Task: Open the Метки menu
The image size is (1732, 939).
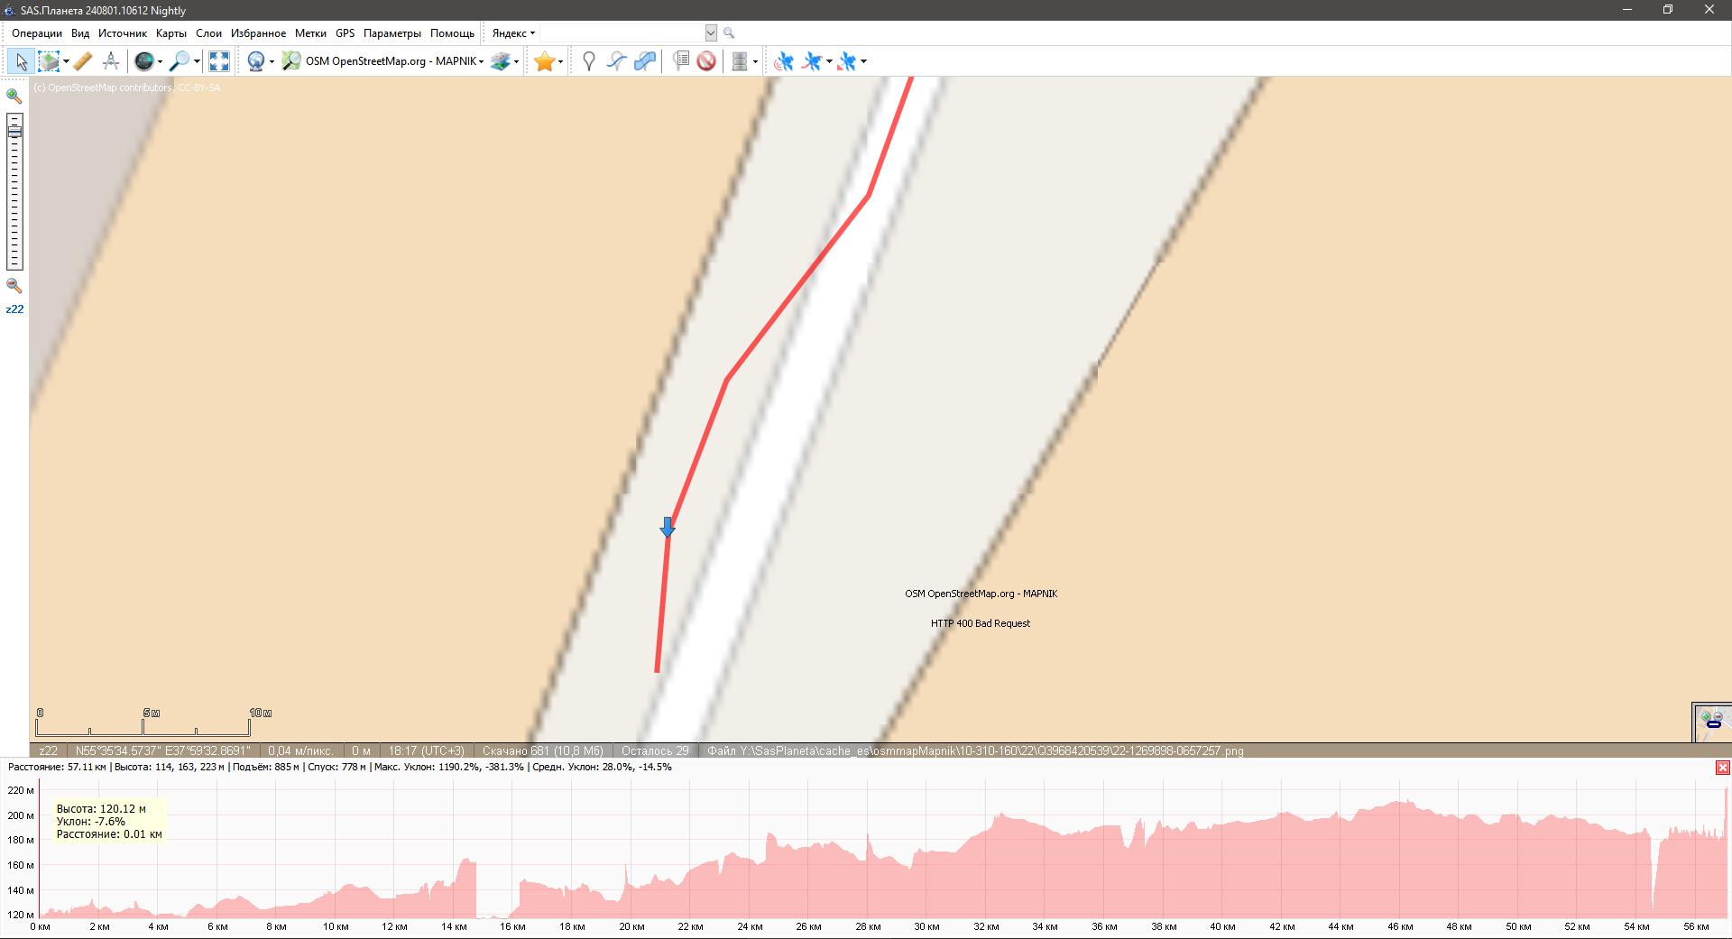Action: (310, 33)
